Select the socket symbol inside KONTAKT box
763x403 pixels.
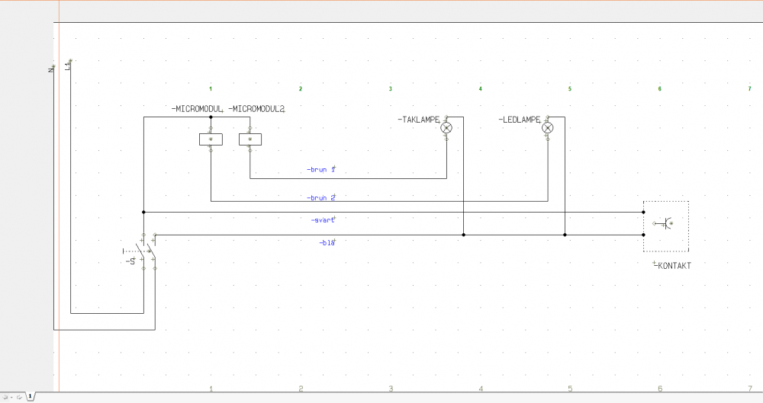pos(666,224)
